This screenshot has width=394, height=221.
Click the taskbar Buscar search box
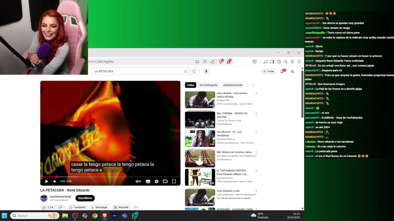(35, 216)
